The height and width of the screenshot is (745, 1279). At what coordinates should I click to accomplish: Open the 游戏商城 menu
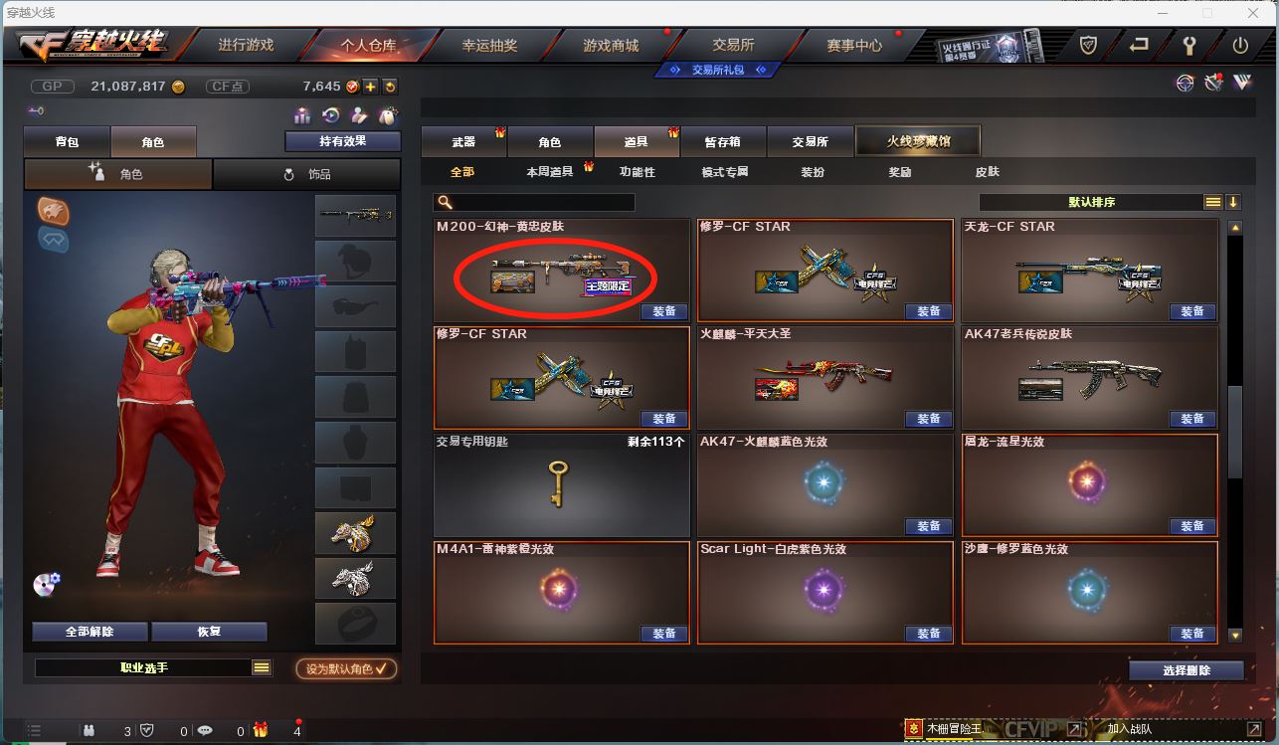[x=611, y=45]
